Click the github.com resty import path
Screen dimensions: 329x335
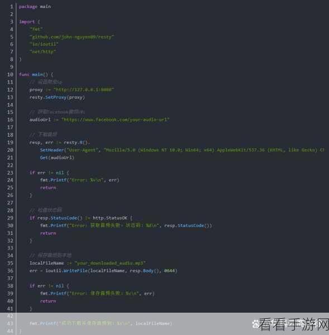point(72,37)
